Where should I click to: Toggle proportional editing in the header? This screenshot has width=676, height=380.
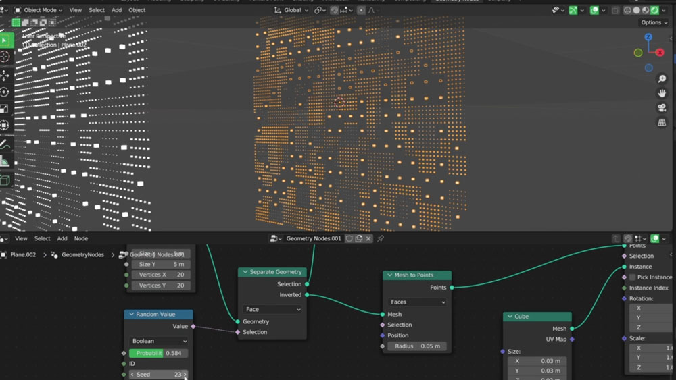click(x=360, y=10)
